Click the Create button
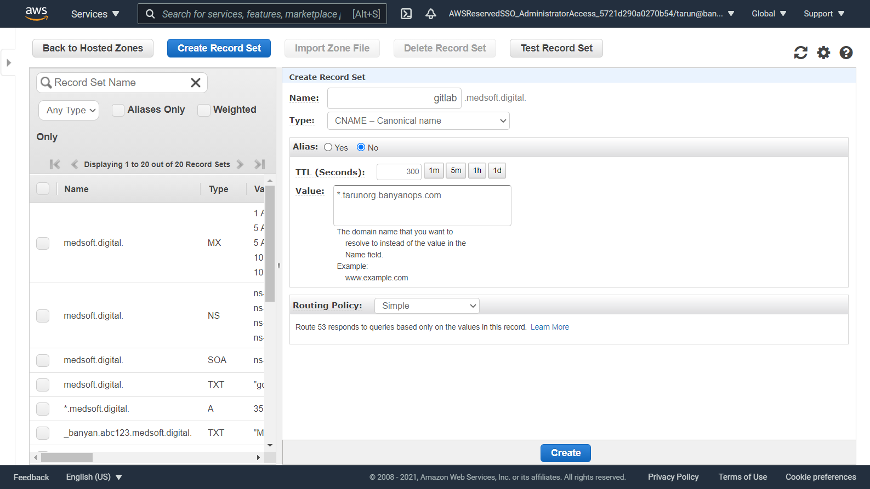Image resolution: width=870 pixels, height=489 pixels. click(565, 453)
